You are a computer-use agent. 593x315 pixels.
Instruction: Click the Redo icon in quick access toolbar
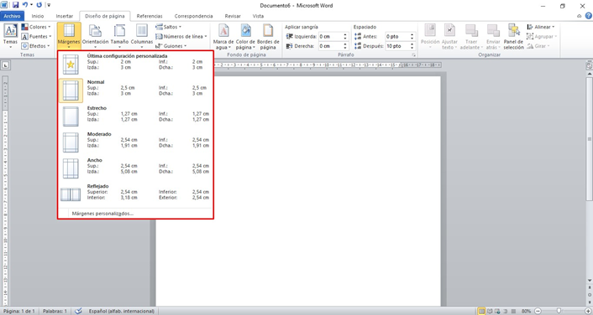click(x=39, y=5)
